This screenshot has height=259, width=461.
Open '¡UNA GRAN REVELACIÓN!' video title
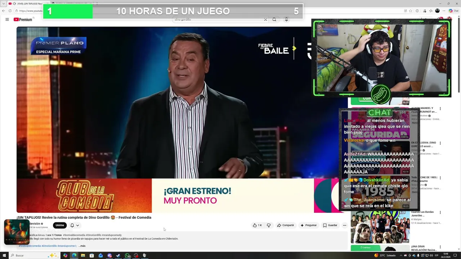[424, 248]
